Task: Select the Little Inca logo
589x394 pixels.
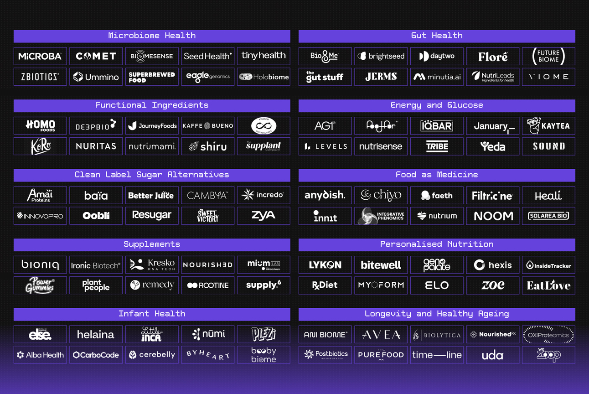Action: 152,334
